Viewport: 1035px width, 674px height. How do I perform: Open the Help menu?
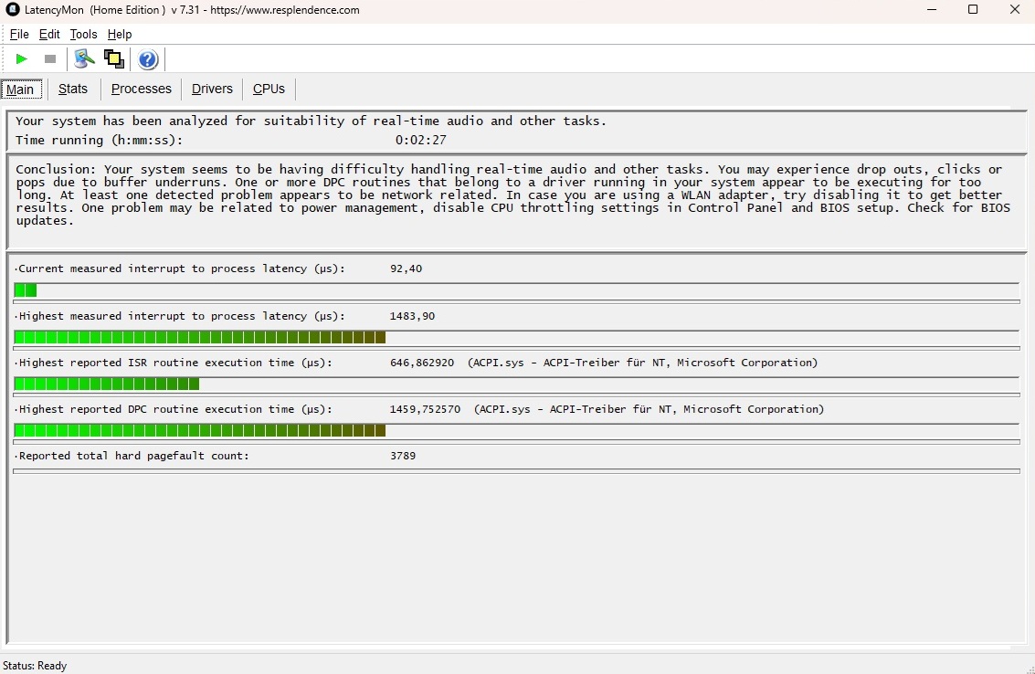click(x=120, y=35)
